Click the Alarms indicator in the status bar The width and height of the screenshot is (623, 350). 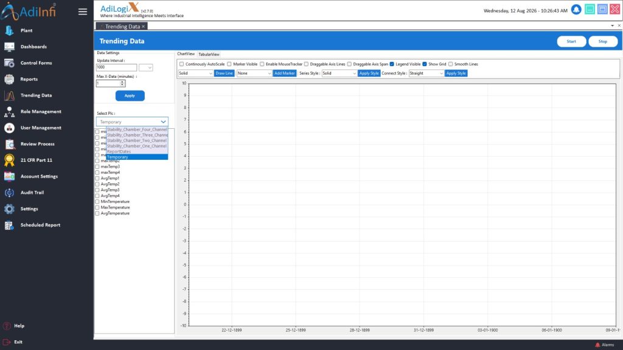(x=604, y=345)
